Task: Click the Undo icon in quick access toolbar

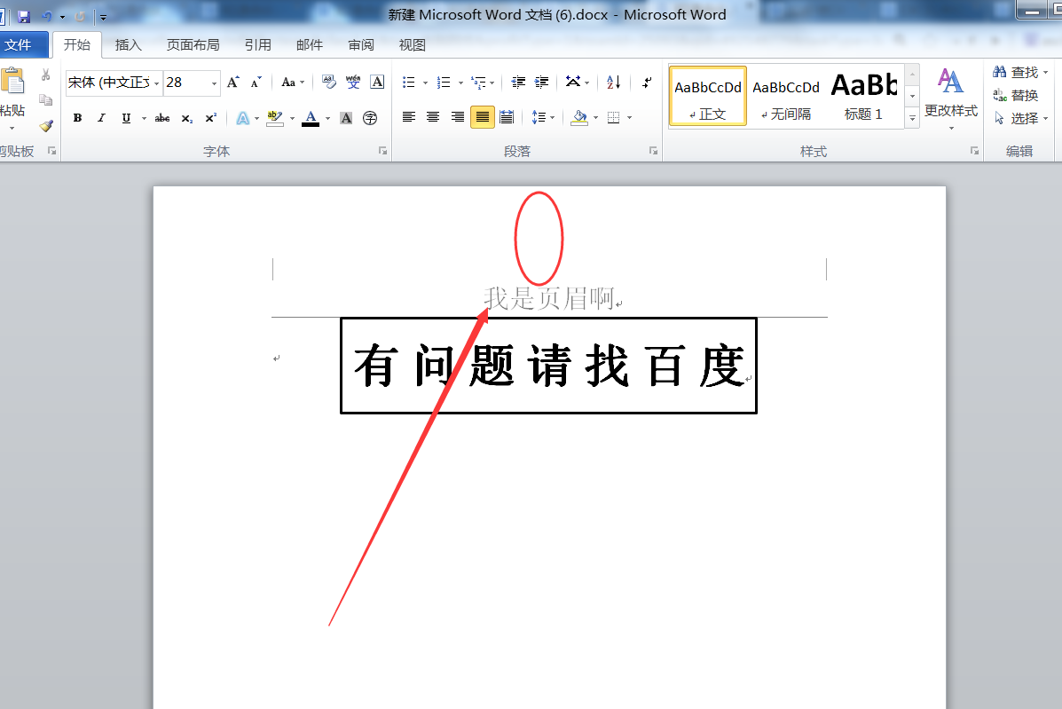Action: coord(47,16)
